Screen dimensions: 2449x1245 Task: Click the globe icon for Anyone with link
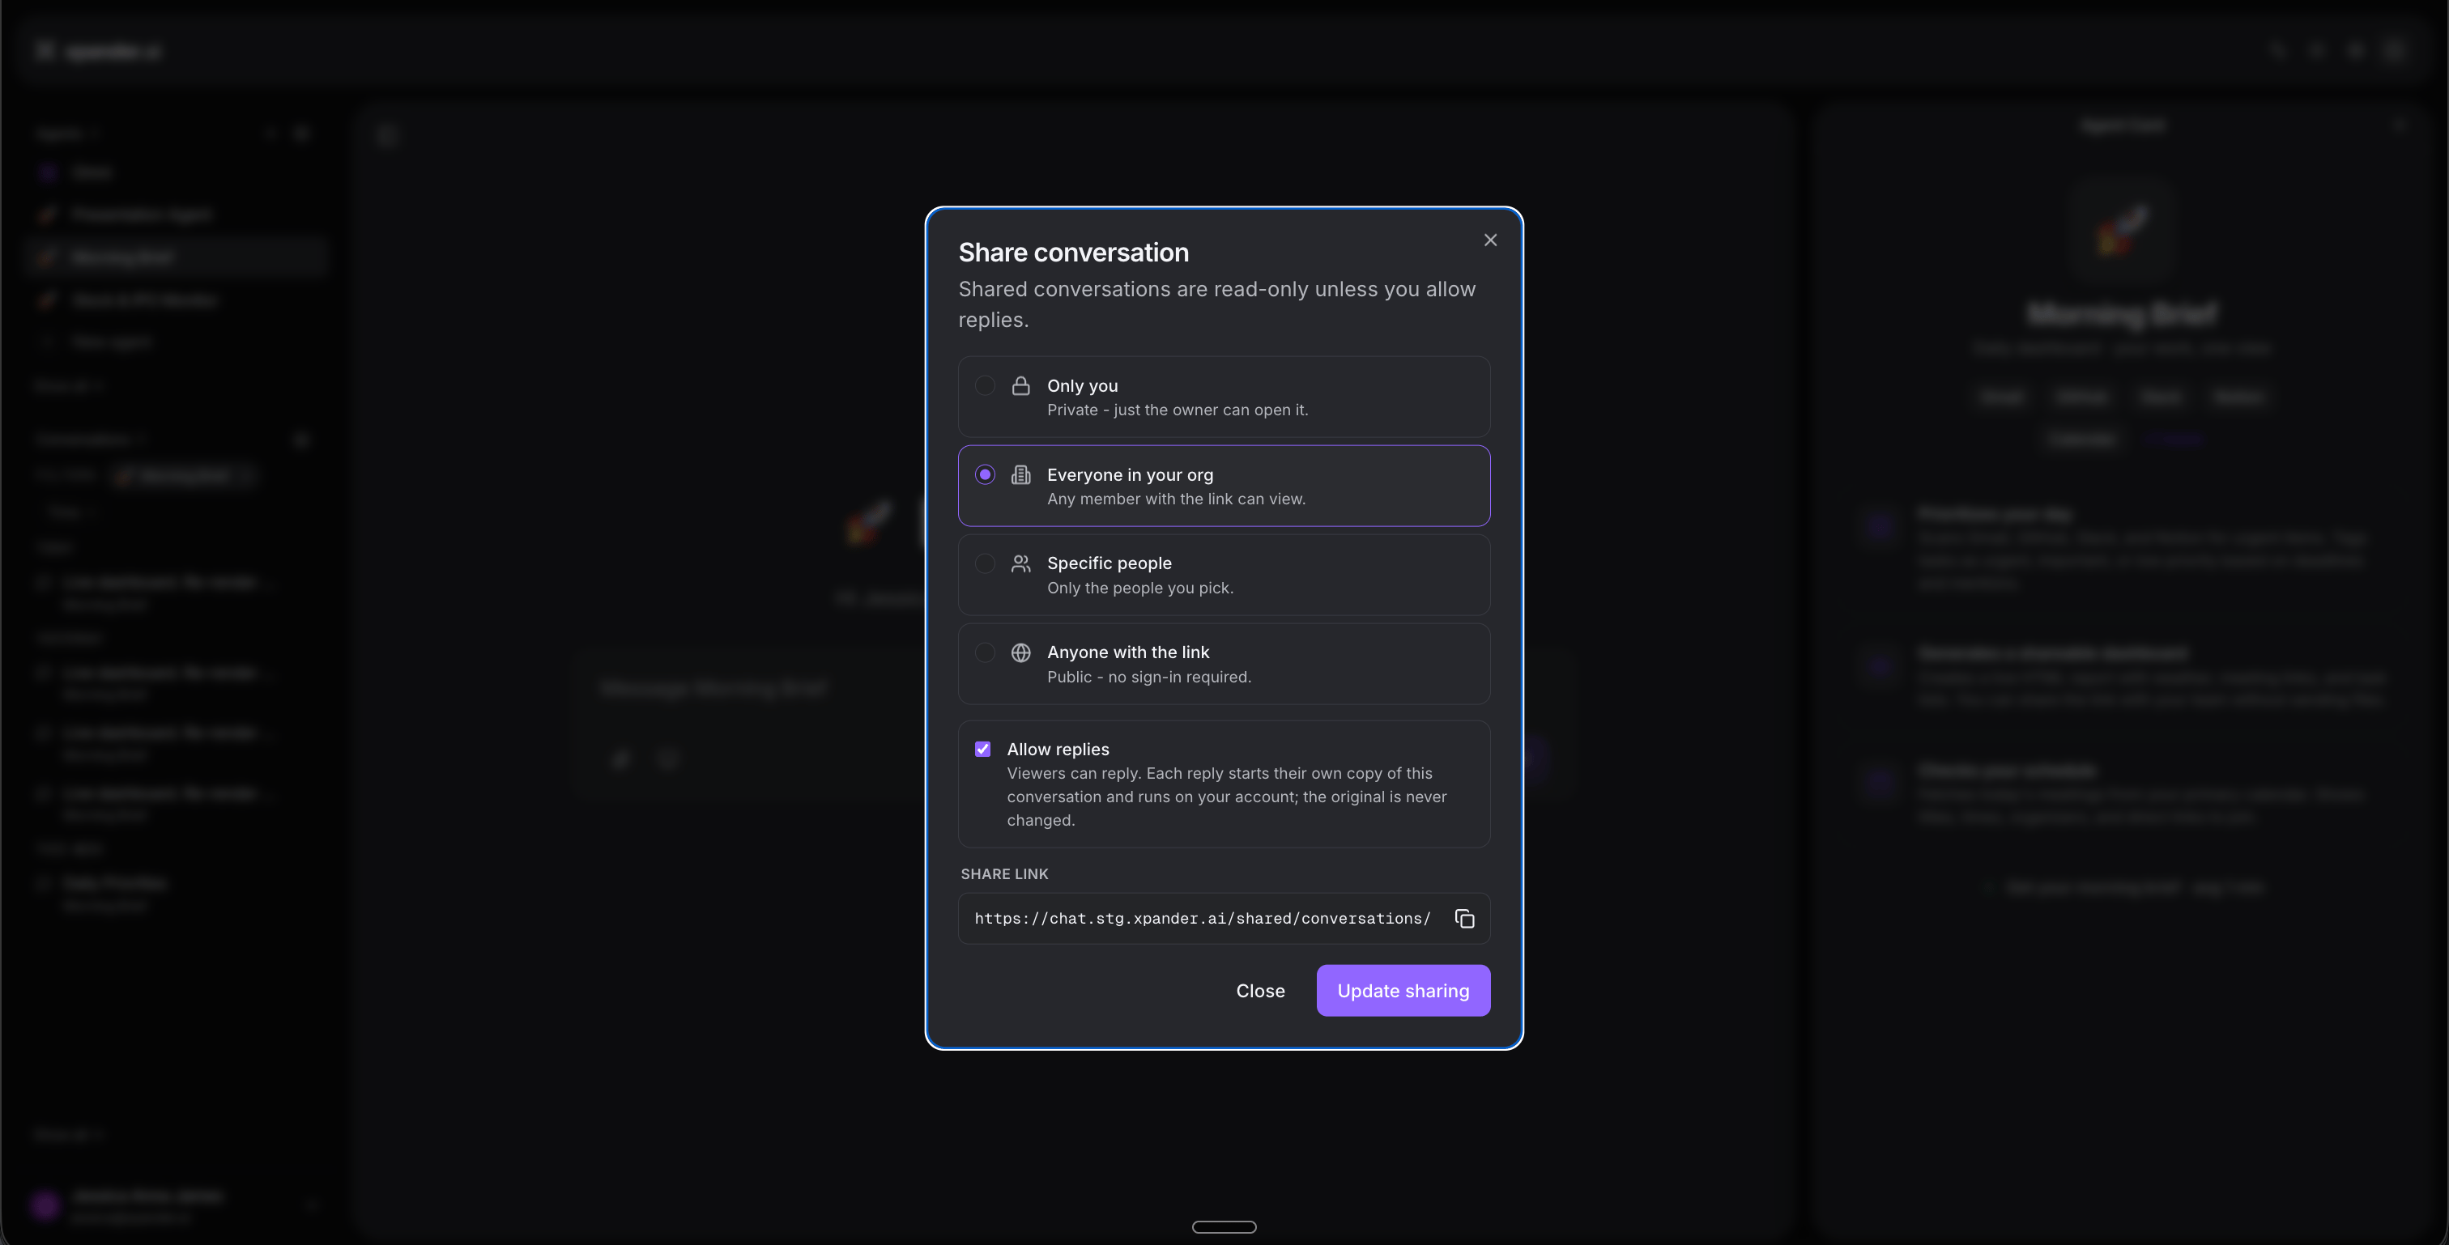[1021, 652]
